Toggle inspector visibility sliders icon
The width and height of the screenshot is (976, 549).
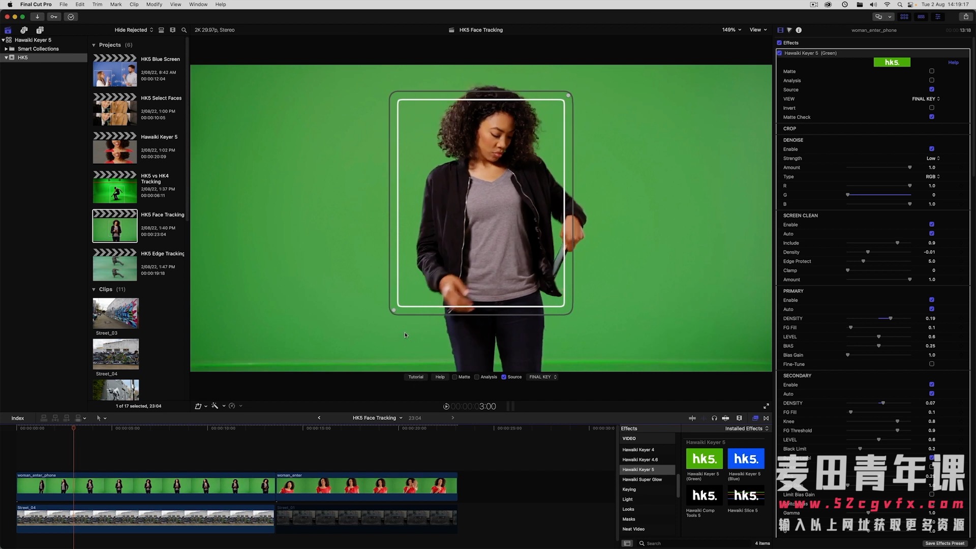tap(938, 17)
